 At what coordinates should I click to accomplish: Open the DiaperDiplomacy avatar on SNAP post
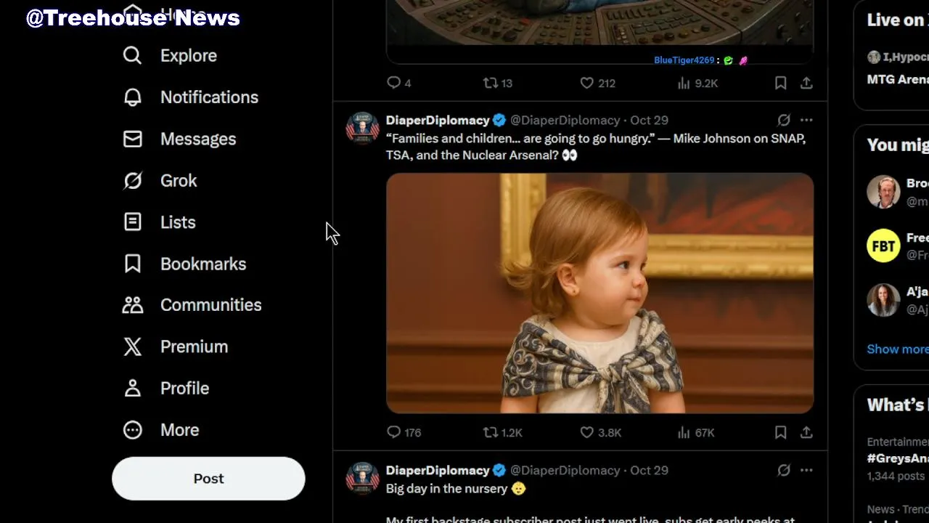click(x=362, y=128)
